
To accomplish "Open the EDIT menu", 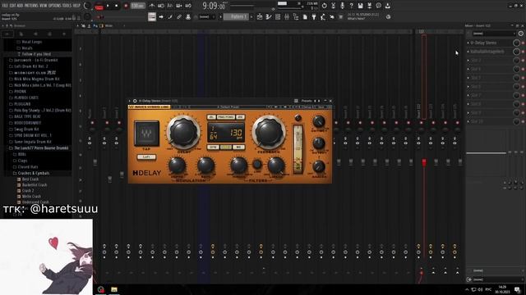I will coord(13,6).
